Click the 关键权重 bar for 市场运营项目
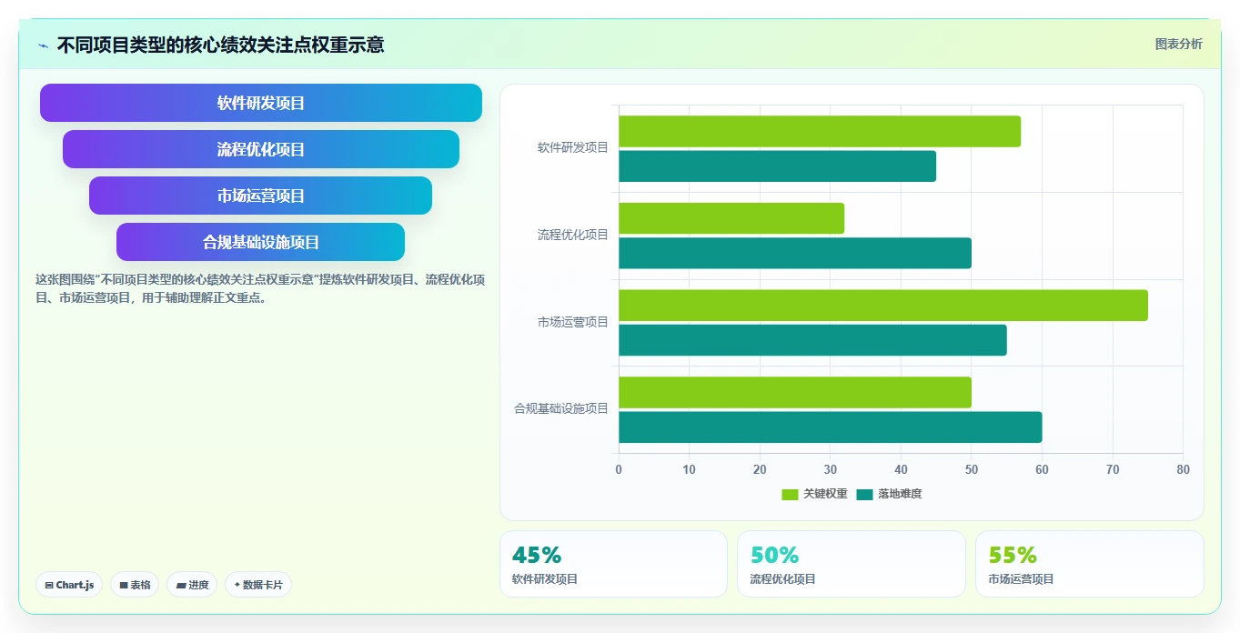1240x633 pixels. coord(883,306)
